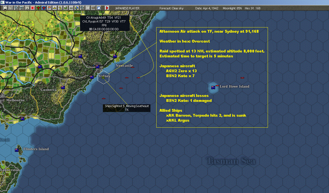
Task: Click the globe toolbar icon
Action: [76, 8]
